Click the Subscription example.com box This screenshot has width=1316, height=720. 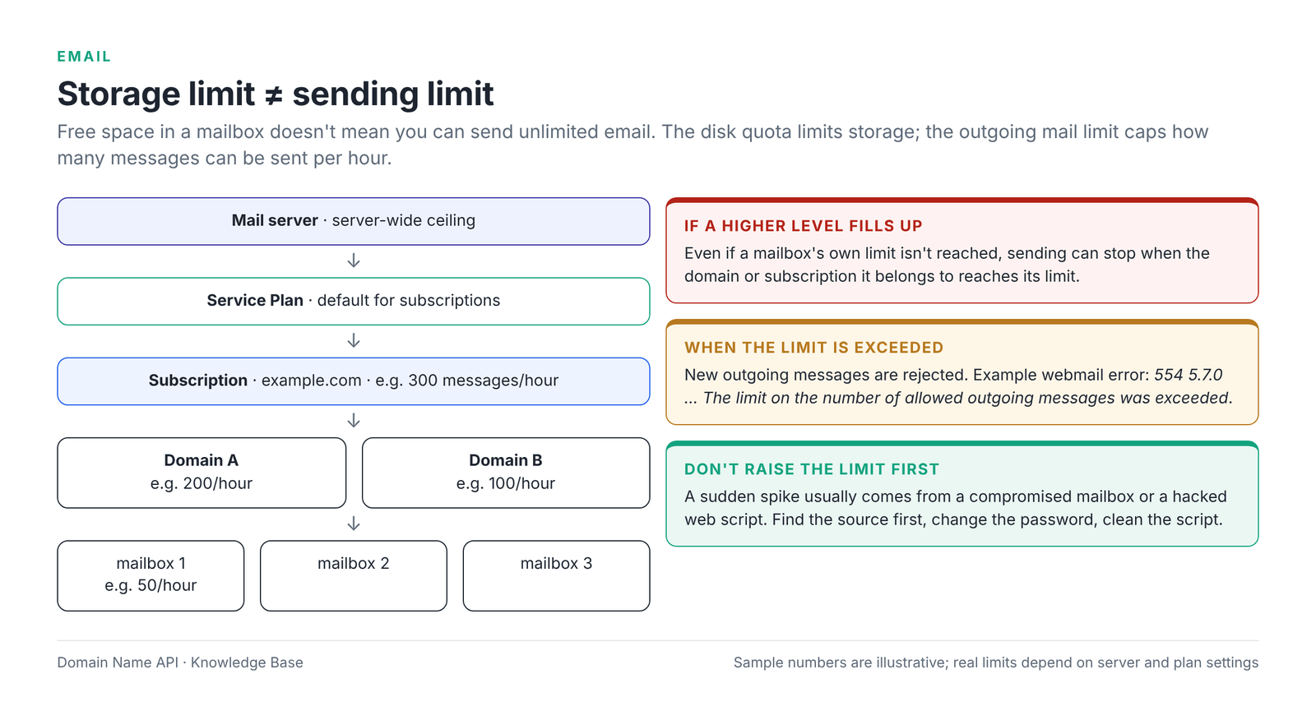[354, 381]
